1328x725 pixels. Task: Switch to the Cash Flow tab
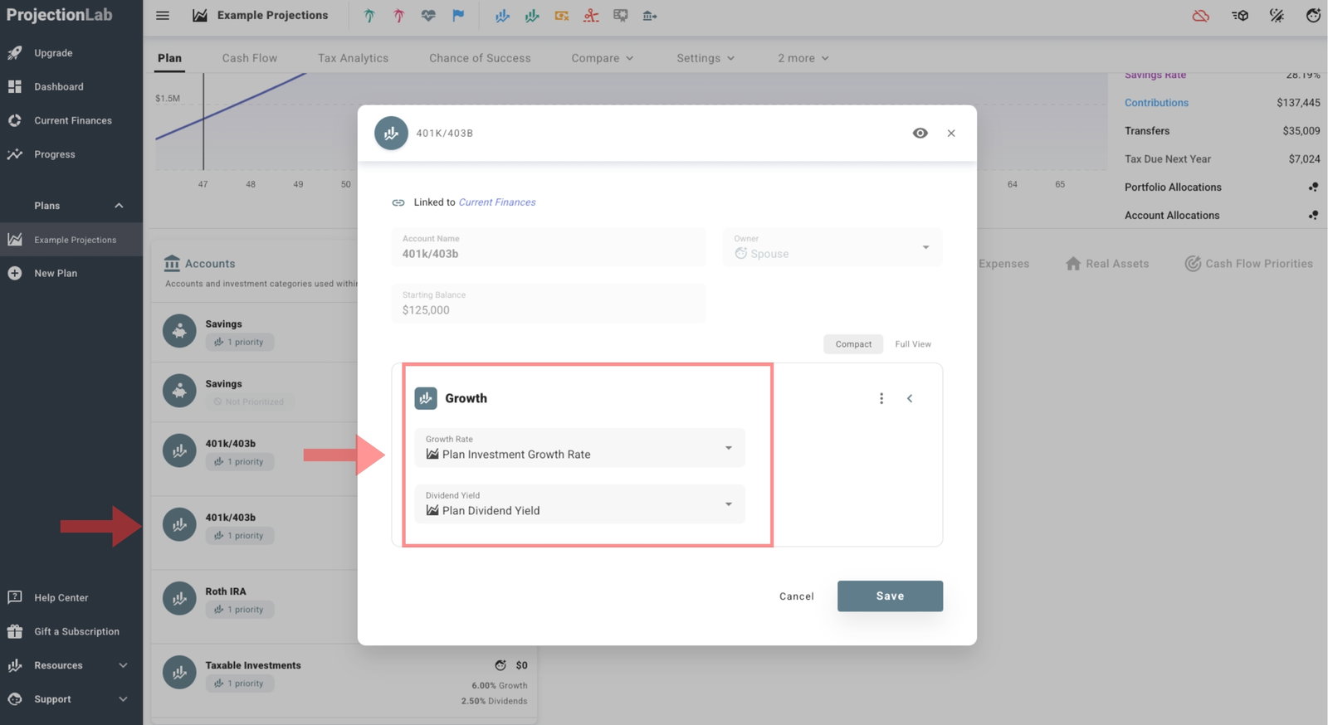[249, 58]
